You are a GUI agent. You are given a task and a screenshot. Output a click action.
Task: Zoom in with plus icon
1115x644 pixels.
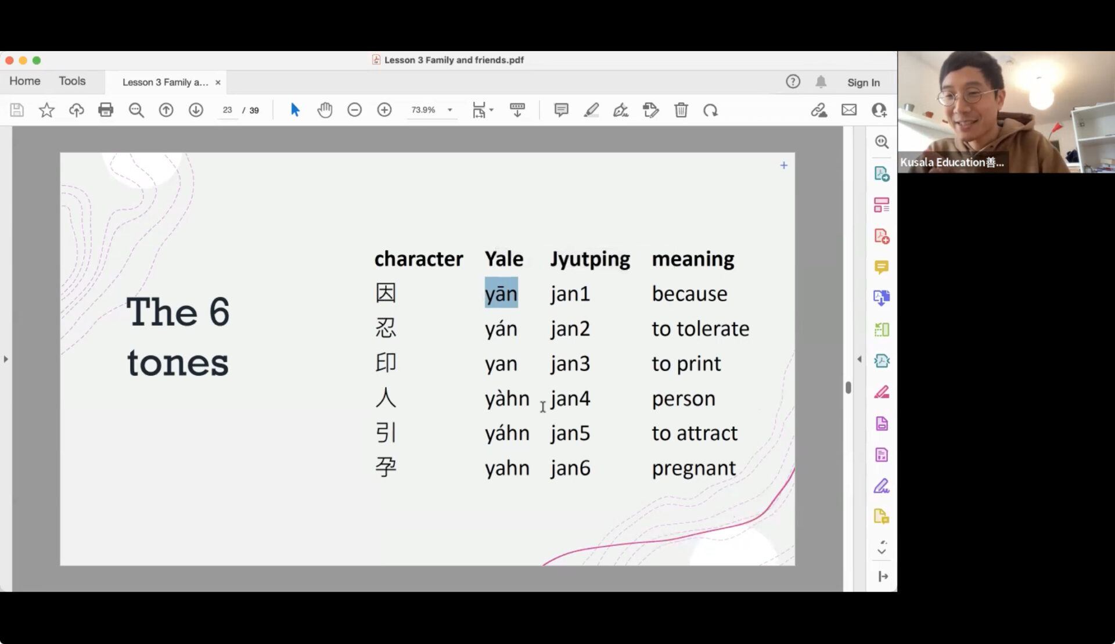point(384,110)
